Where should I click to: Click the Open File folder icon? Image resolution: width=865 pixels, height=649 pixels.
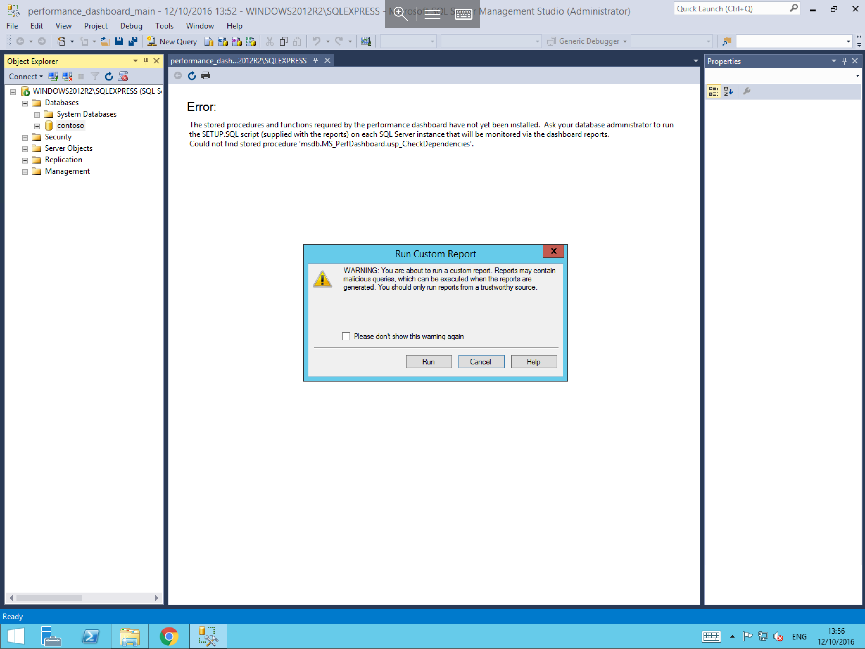105,41
